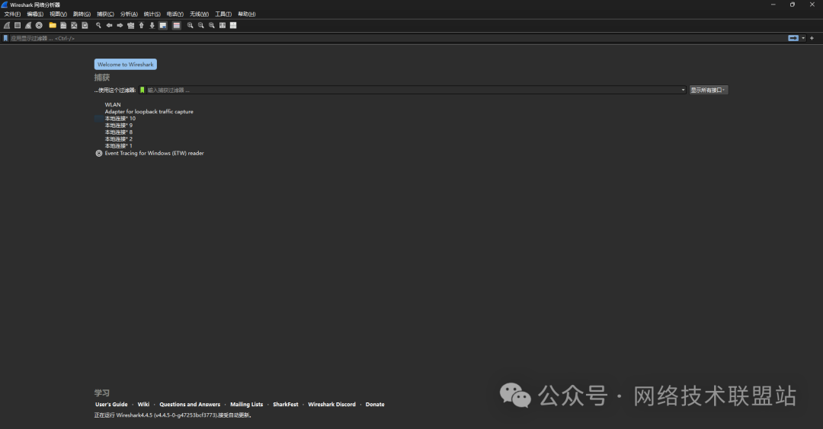Reset text to normal size icon
The height and width of the screenshot is (429, 823).
coord(212,25)
